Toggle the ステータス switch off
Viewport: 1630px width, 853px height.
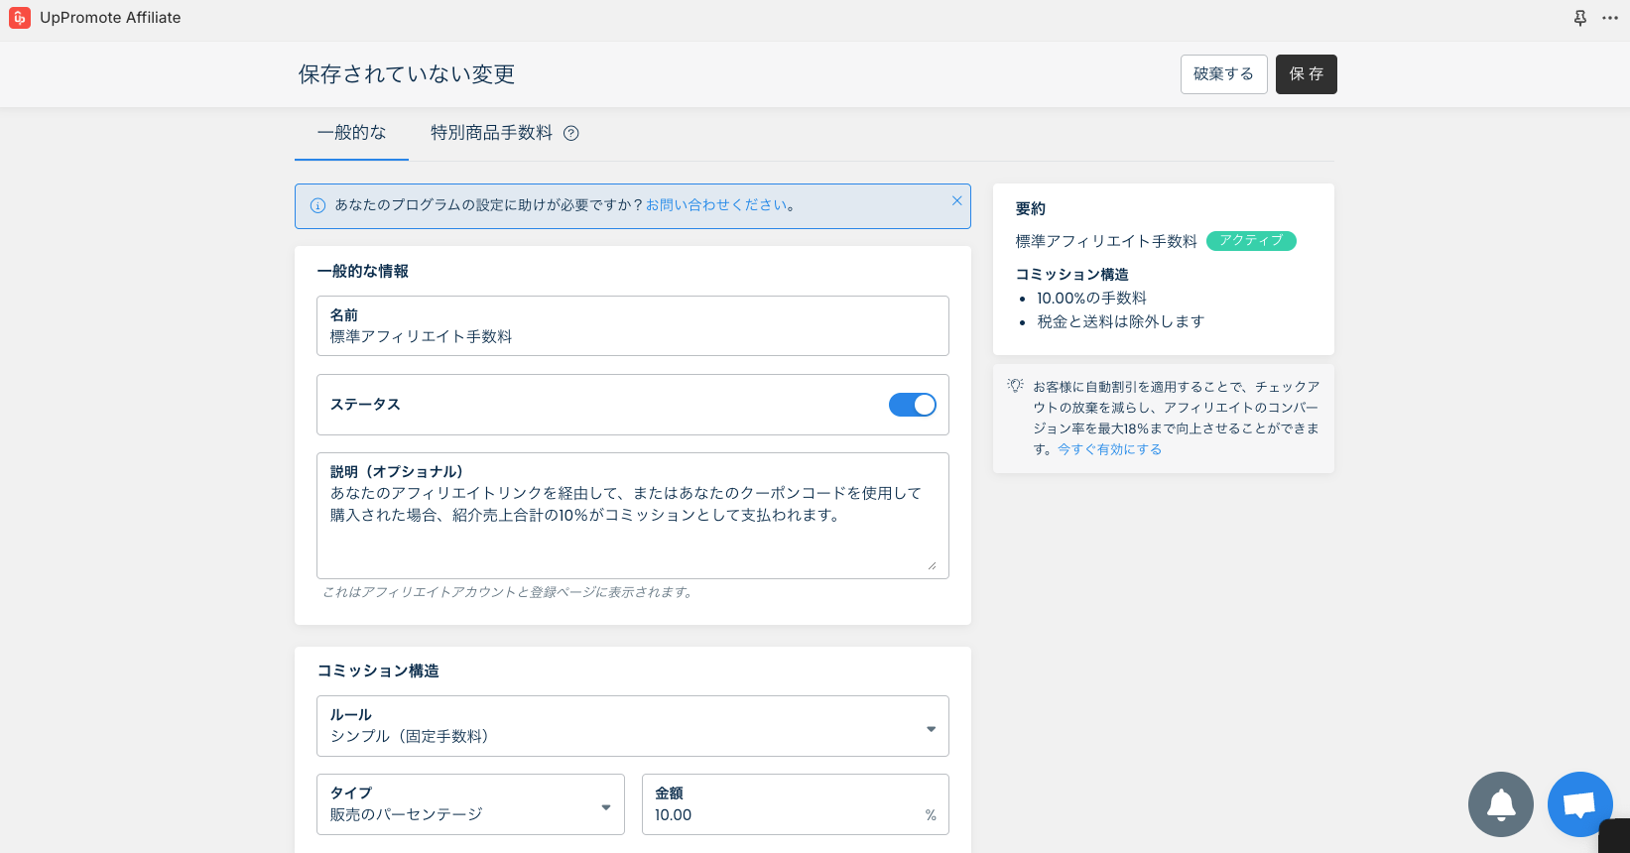912,405
